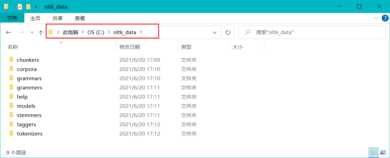Select nltk_data in the address path

coord(125,32)
